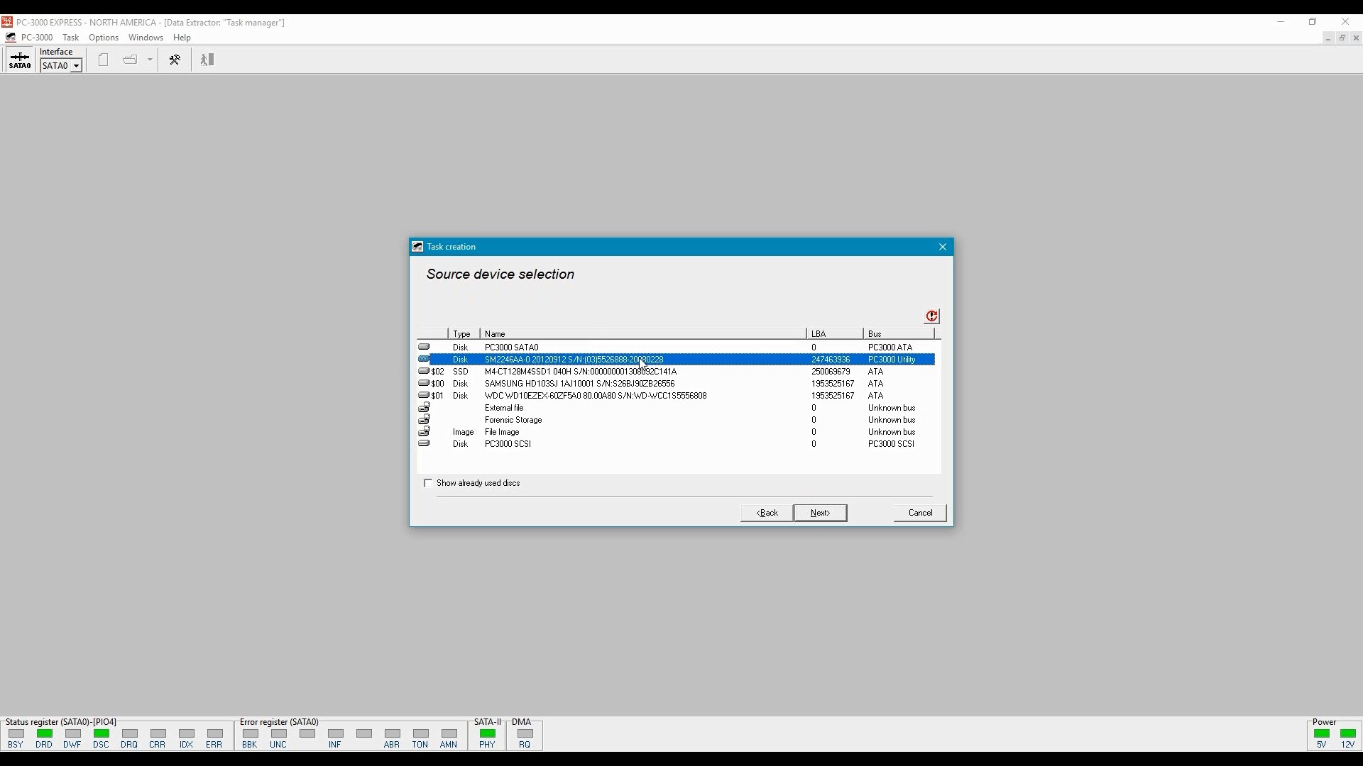Click the LBA column header

(x=834, y=334)
